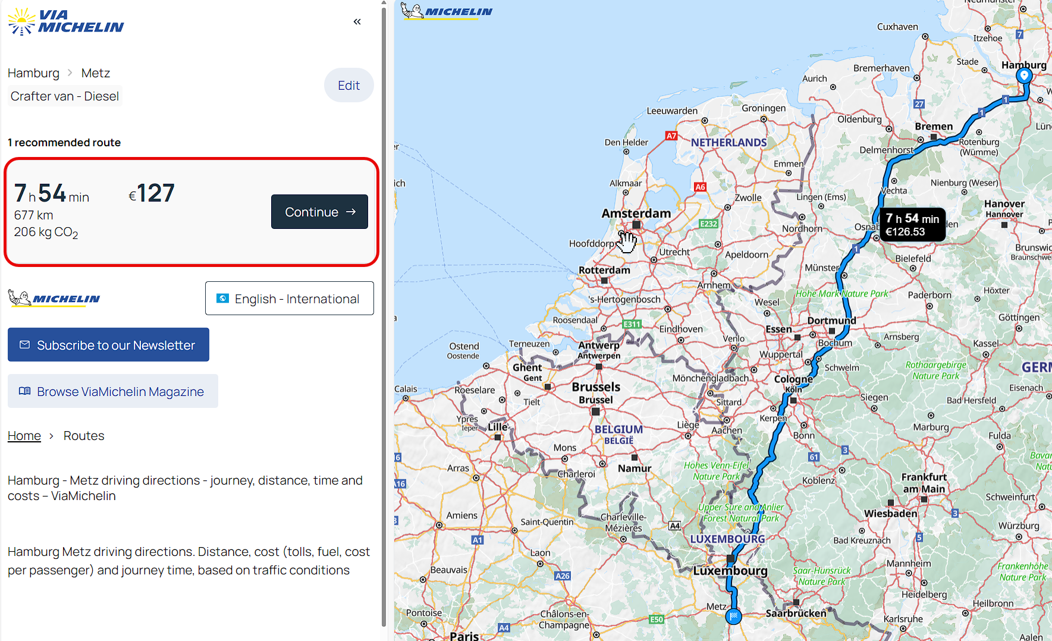
Task: Continue with the recommended 7 h 54 min route
Action: [319, 212]
